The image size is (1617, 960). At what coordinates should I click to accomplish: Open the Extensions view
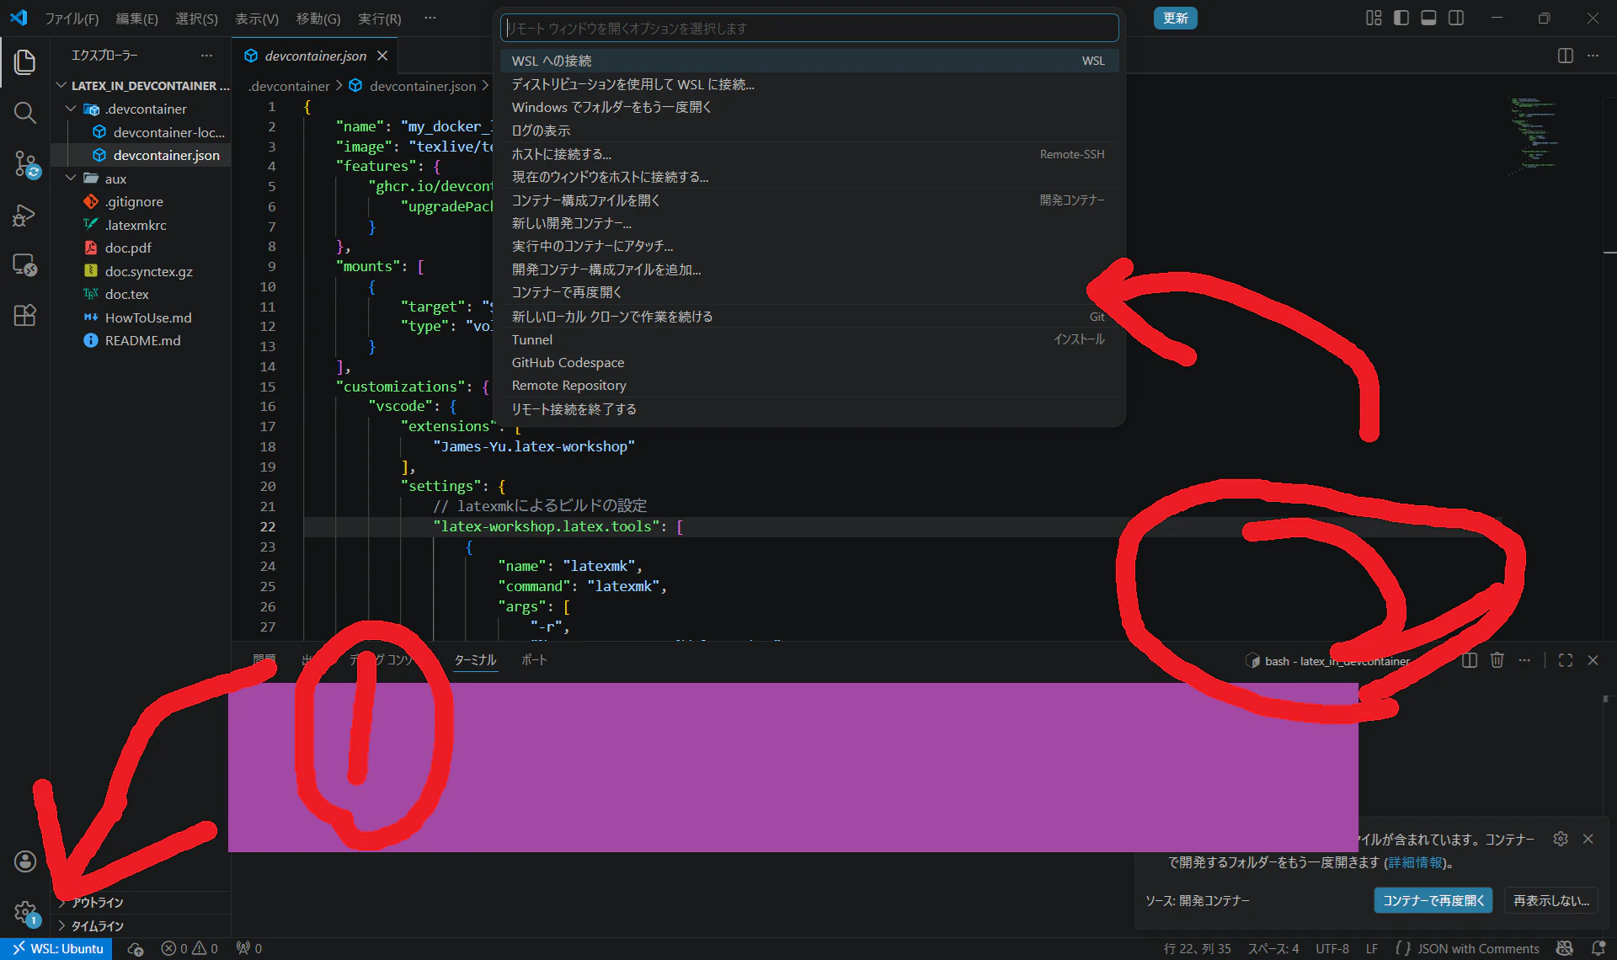point(24,316)
